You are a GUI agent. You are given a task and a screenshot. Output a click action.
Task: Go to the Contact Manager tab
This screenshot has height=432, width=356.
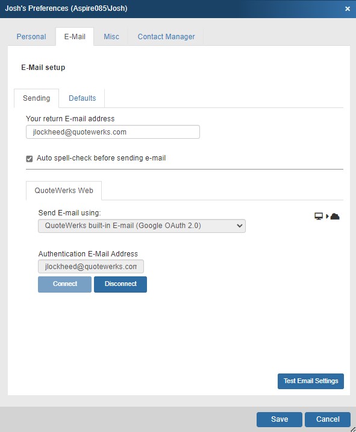[x=166, y=37]
